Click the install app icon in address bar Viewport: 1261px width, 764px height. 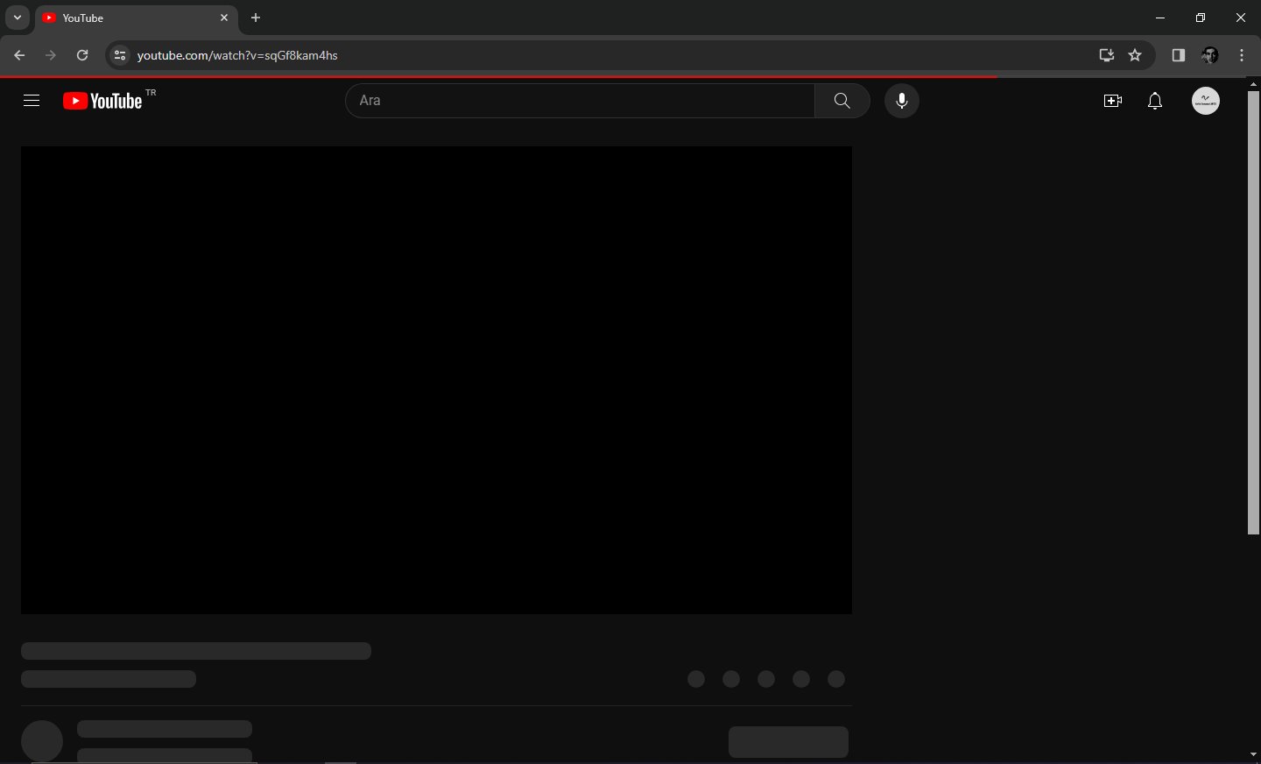[x=1108, y=56]
